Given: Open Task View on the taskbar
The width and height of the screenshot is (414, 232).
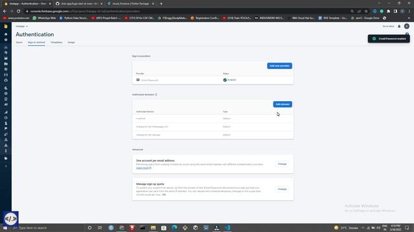Looking at the screenshot, I should [x=100, y=227].
